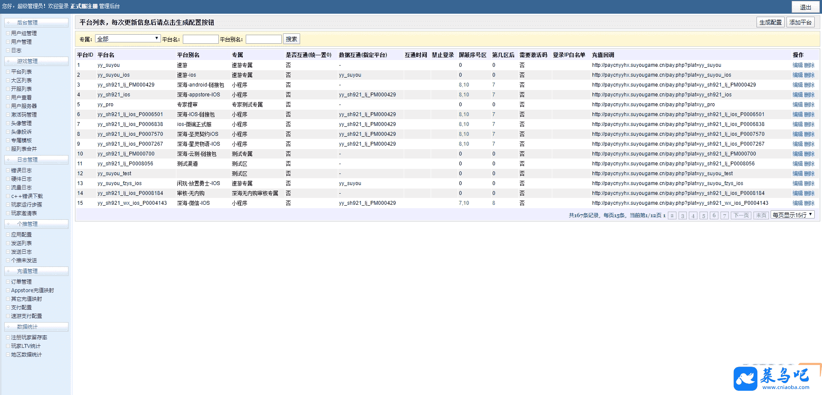Open 大区列表 in the sidebar menu
This screenshot has height=395, width=822.
[21, 81]
